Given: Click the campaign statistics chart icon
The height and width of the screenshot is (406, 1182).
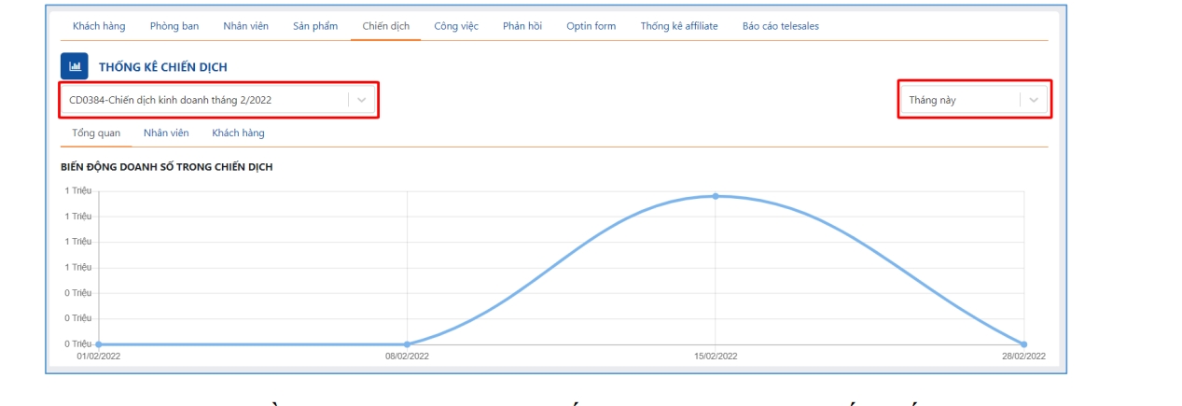Looking at the screenshot, I should (75, 66).
